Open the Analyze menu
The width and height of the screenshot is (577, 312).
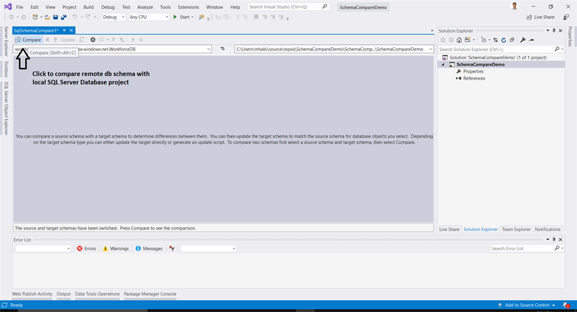pyautogui.click(x=145, y=7)
